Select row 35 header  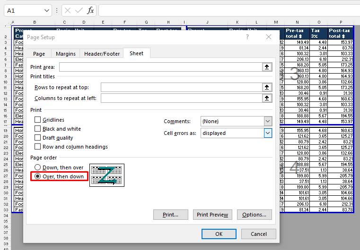[6, 221]
